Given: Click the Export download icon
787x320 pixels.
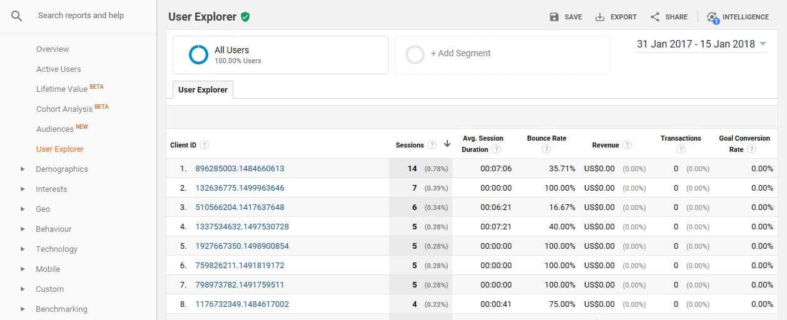Looking at the screenshot, I should pyautogui.click(x=600, y=17).
